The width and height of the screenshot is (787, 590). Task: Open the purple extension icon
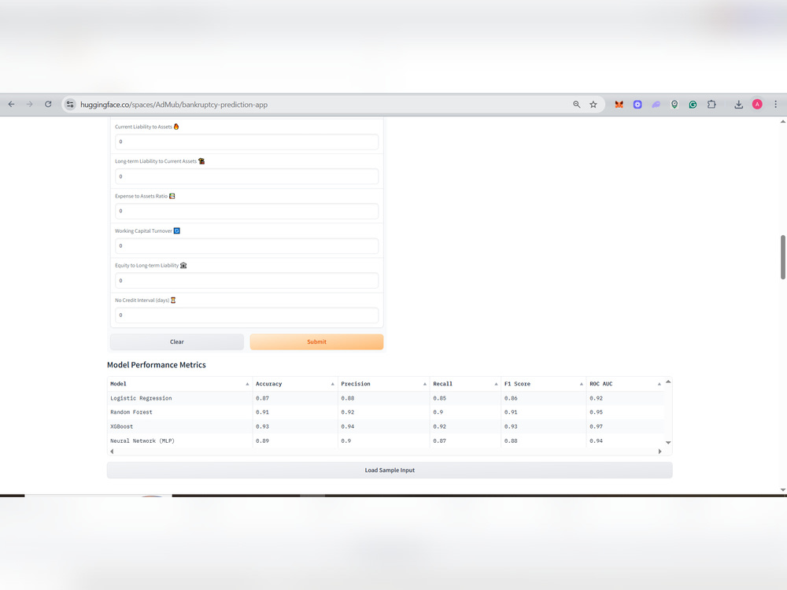(x=656, y=105)
